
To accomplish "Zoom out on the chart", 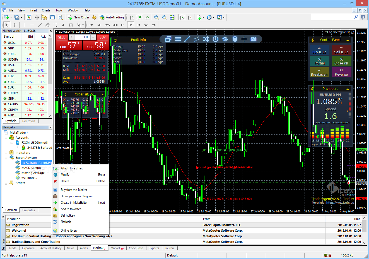I will [x=164, y=17].
